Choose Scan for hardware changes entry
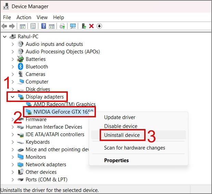This screenshot has height=194, width=212. [x=139, y=148]
